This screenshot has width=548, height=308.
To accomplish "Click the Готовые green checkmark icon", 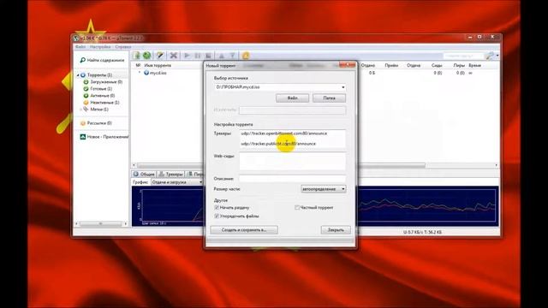I will click(86, 89).
